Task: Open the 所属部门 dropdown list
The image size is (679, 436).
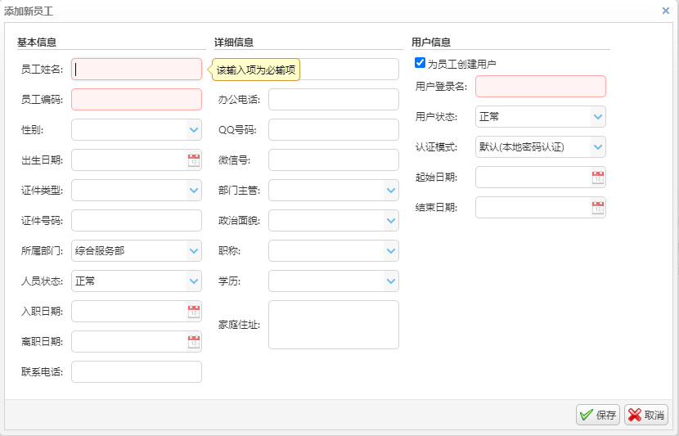Action: (193, 251)
